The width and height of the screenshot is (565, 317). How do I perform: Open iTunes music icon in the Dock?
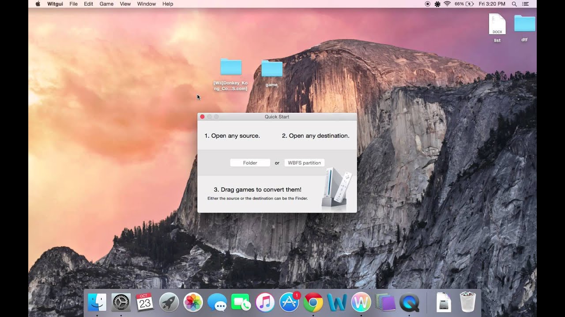point(265,302)
